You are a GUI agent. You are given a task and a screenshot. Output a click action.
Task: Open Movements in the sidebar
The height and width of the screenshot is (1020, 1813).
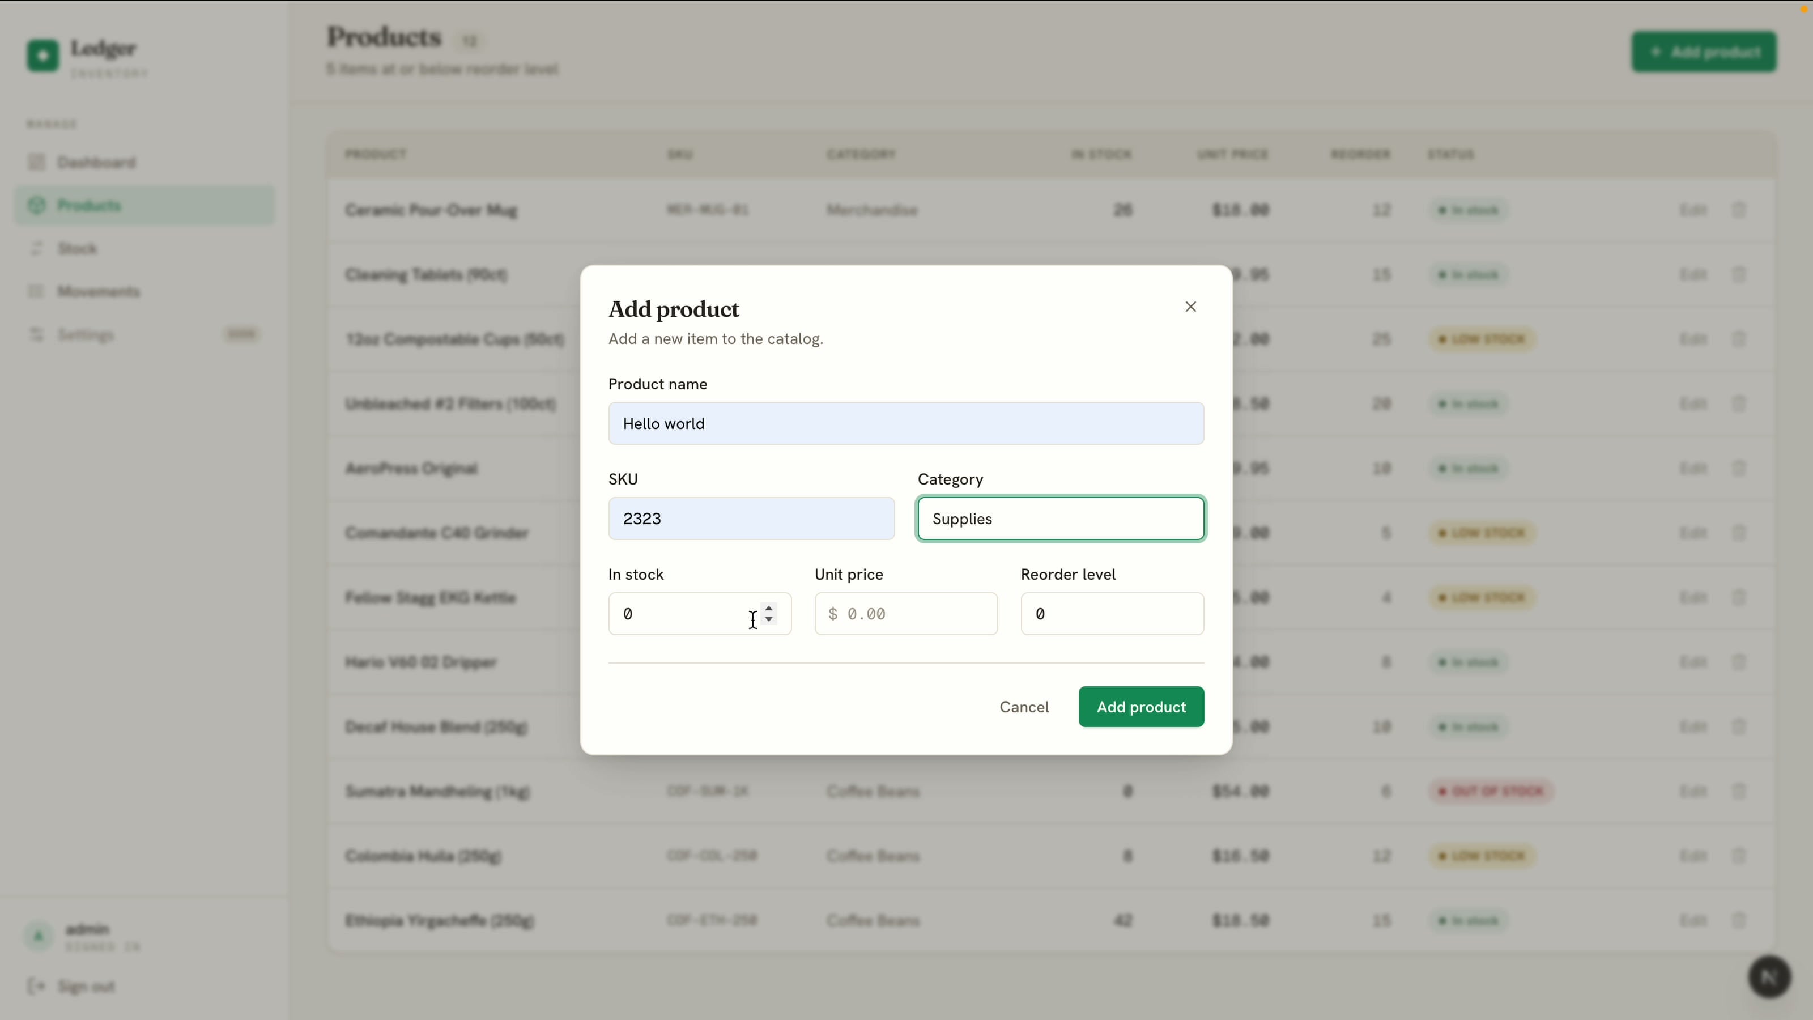click(x=144, y=291)
